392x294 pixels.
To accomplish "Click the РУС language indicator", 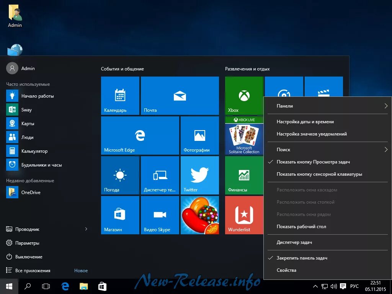I will click(x=354, y=286).
